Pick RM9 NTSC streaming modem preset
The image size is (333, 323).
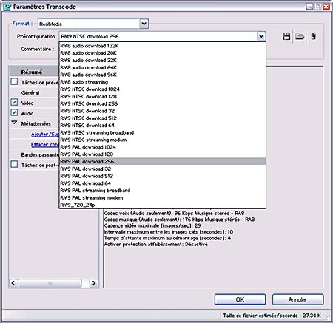coord(162,140)
